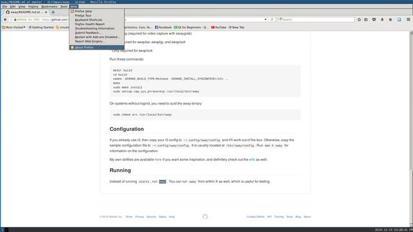413x232 pixels.
Task: Select About Firefox
Action: click(97, 47)
